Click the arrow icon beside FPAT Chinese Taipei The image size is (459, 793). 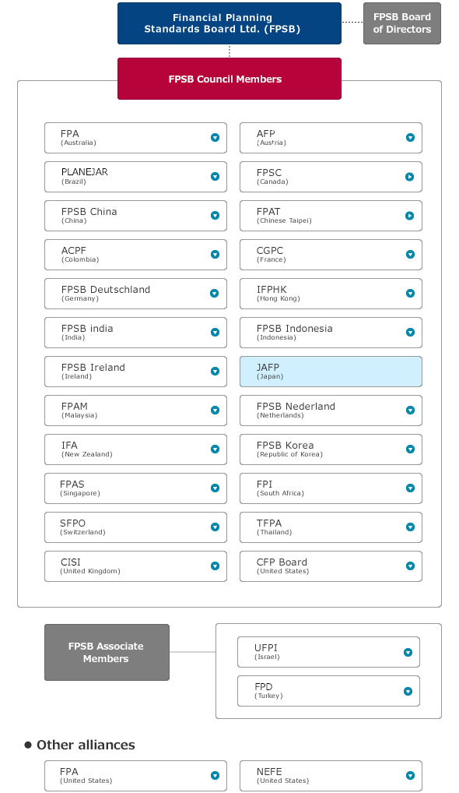[409, 216]
